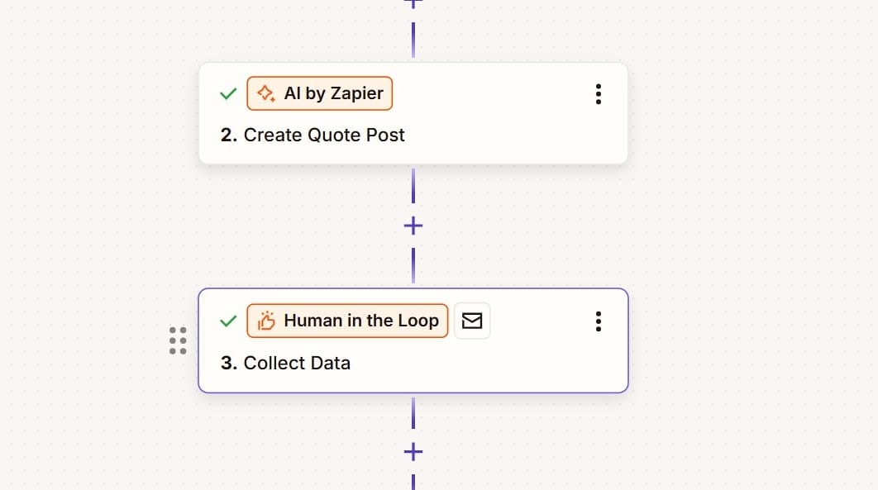Click the green checkmark on Create Quote Post

228,93
